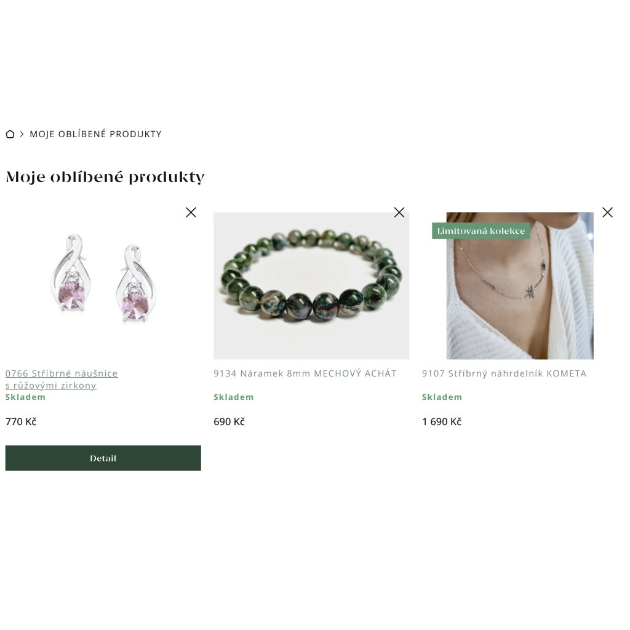630x630 pixels.
Task: Click the 770 Kč price
Action: tap(21, 421)
